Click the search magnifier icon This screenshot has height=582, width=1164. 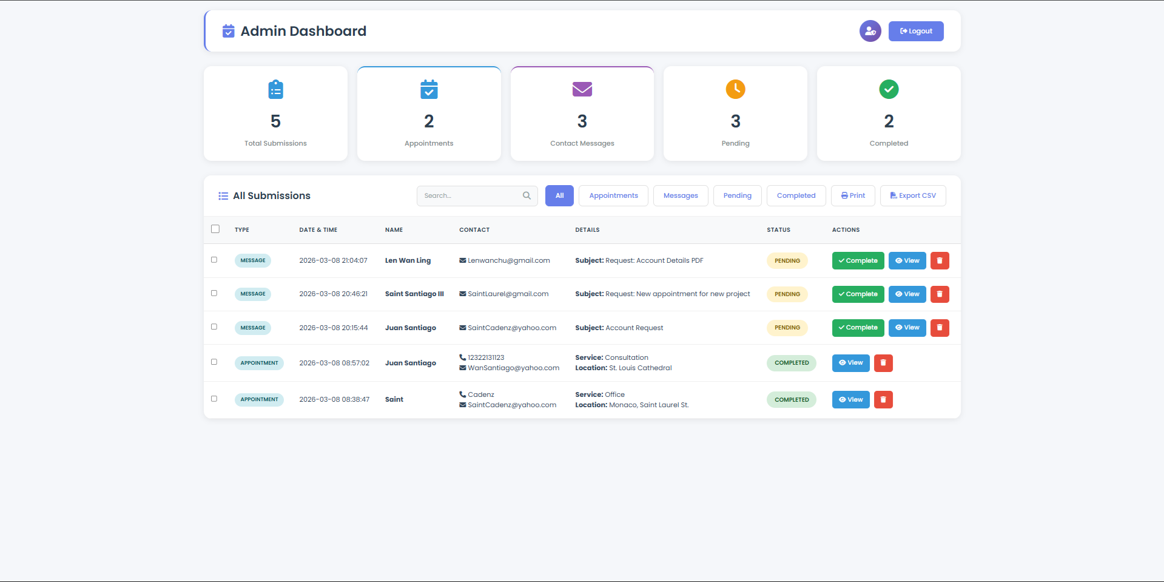pyautogui.click(x=526, y=195)
